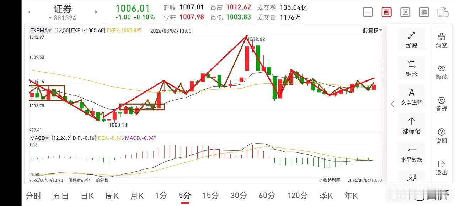455x206 pixels.
Task: Toggle the 画 drawing mode button
Action: tap(386, 12)
